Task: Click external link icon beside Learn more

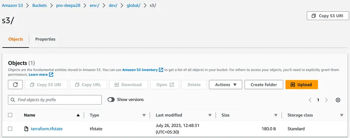Action: (x=51, y=75)
